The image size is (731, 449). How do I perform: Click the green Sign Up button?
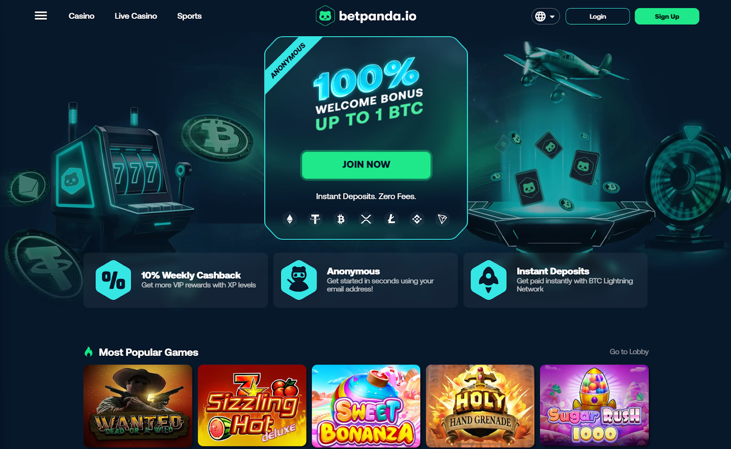point(667,16)
